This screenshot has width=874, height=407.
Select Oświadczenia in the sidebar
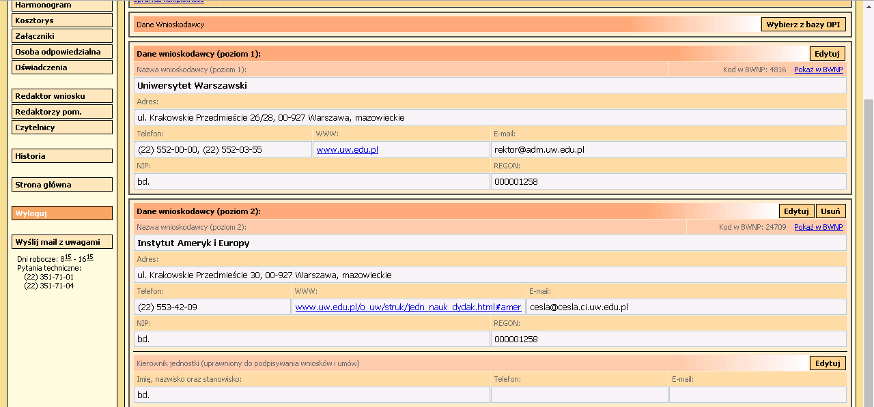[x=62, y=67]
